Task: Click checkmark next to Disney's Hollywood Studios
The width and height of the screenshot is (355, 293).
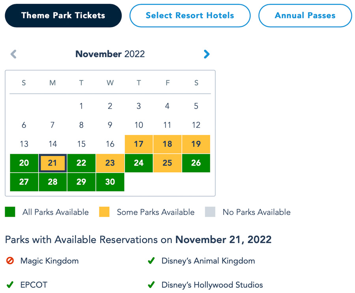Action: pos(151,284)
